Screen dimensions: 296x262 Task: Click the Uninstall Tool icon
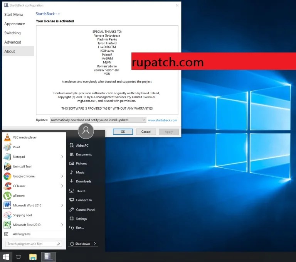pos(7,167)
